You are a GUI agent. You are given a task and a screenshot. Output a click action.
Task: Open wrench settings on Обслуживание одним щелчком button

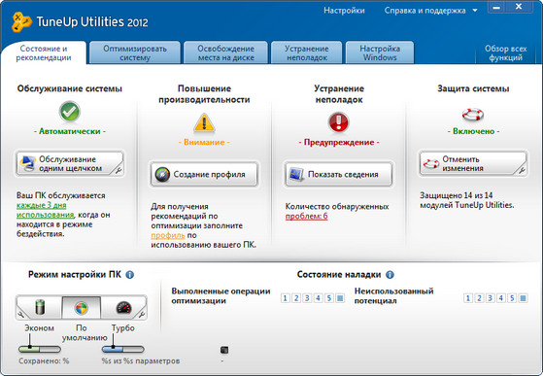coord(119,170)
